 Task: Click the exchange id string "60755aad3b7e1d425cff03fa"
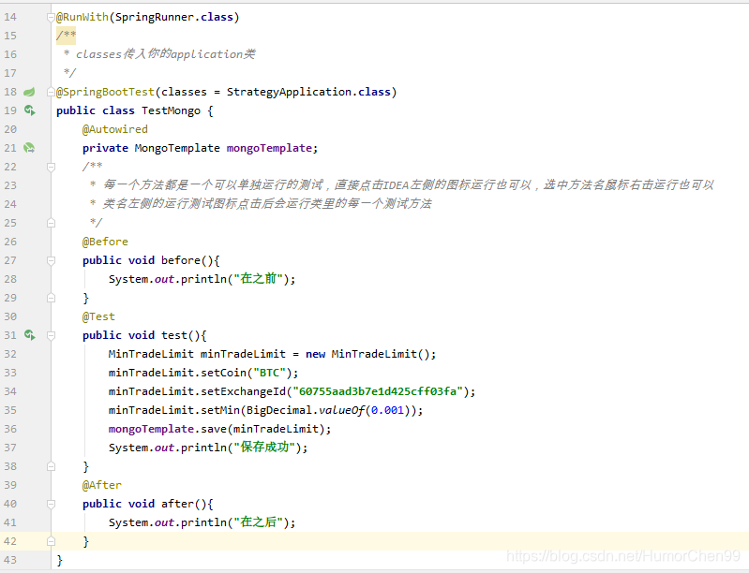(378, 391)
